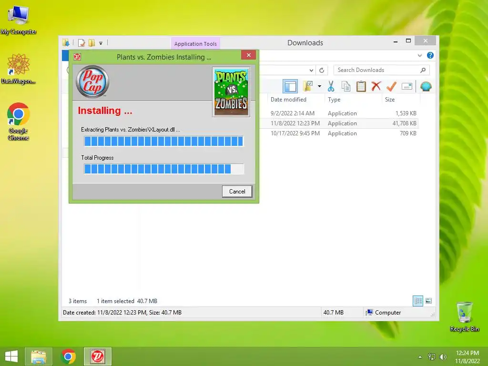Viewport: 488px width, 366px height.
Task: Minimize the Downloads window
Action: pos(395,41)
